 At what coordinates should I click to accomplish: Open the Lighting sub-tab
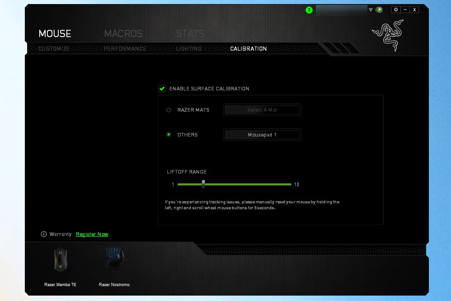click(189, 49)
